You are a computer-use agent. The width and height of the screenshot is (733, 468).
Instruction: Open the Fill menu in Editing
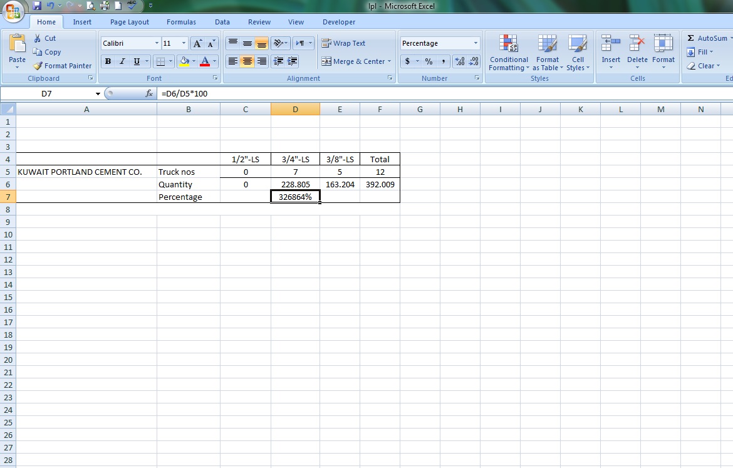[x=700, y=52]
